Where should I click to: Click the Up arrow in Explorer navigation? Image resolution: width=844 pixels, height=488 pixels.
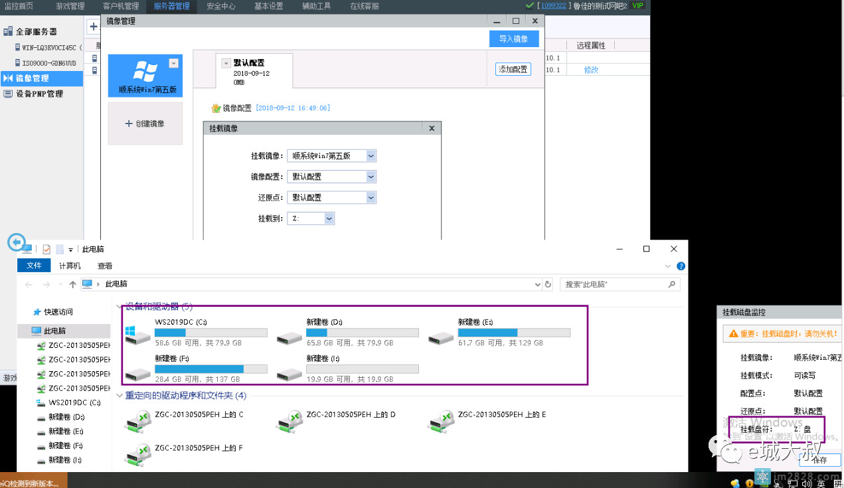click(x=72, y=284)
